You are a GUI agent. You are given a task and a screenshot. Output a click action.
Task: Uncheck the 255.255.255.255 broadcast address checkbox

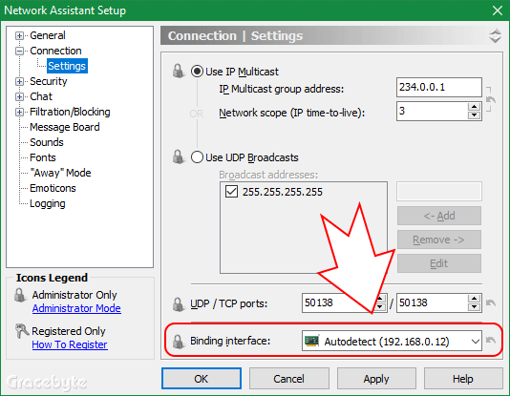point(231,192)
